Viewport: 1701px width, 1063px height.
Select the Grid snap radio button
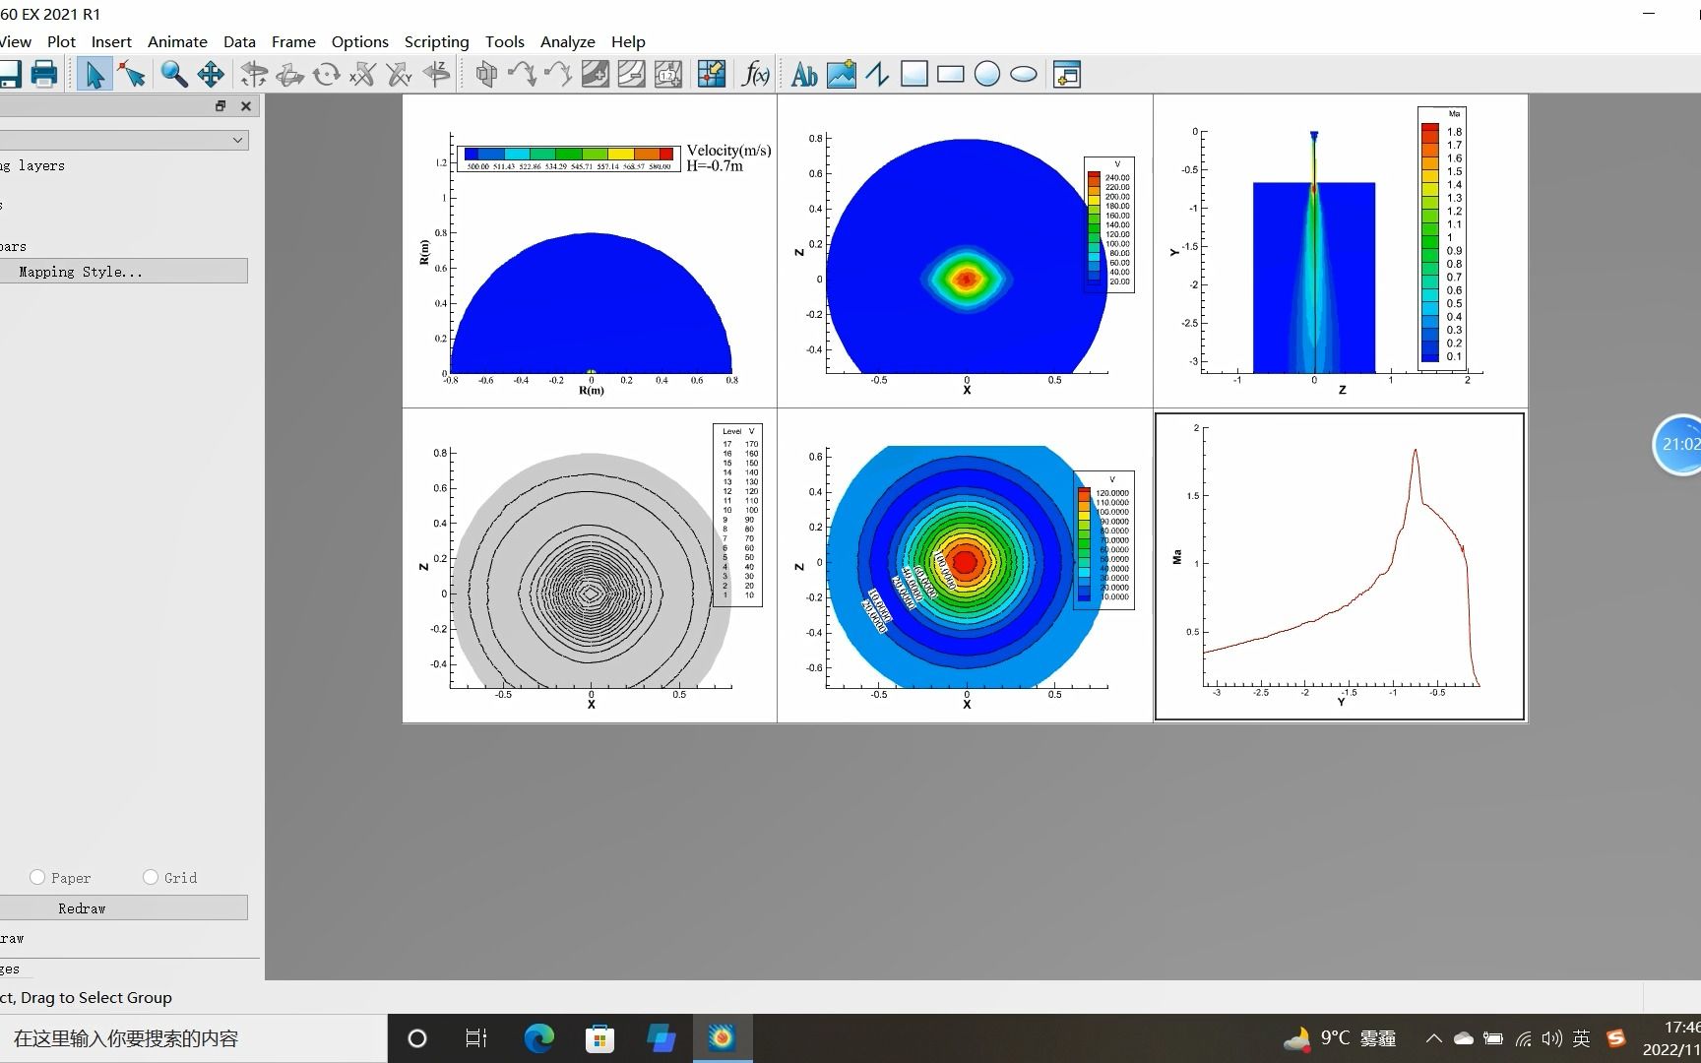click(x=151, y=877)
